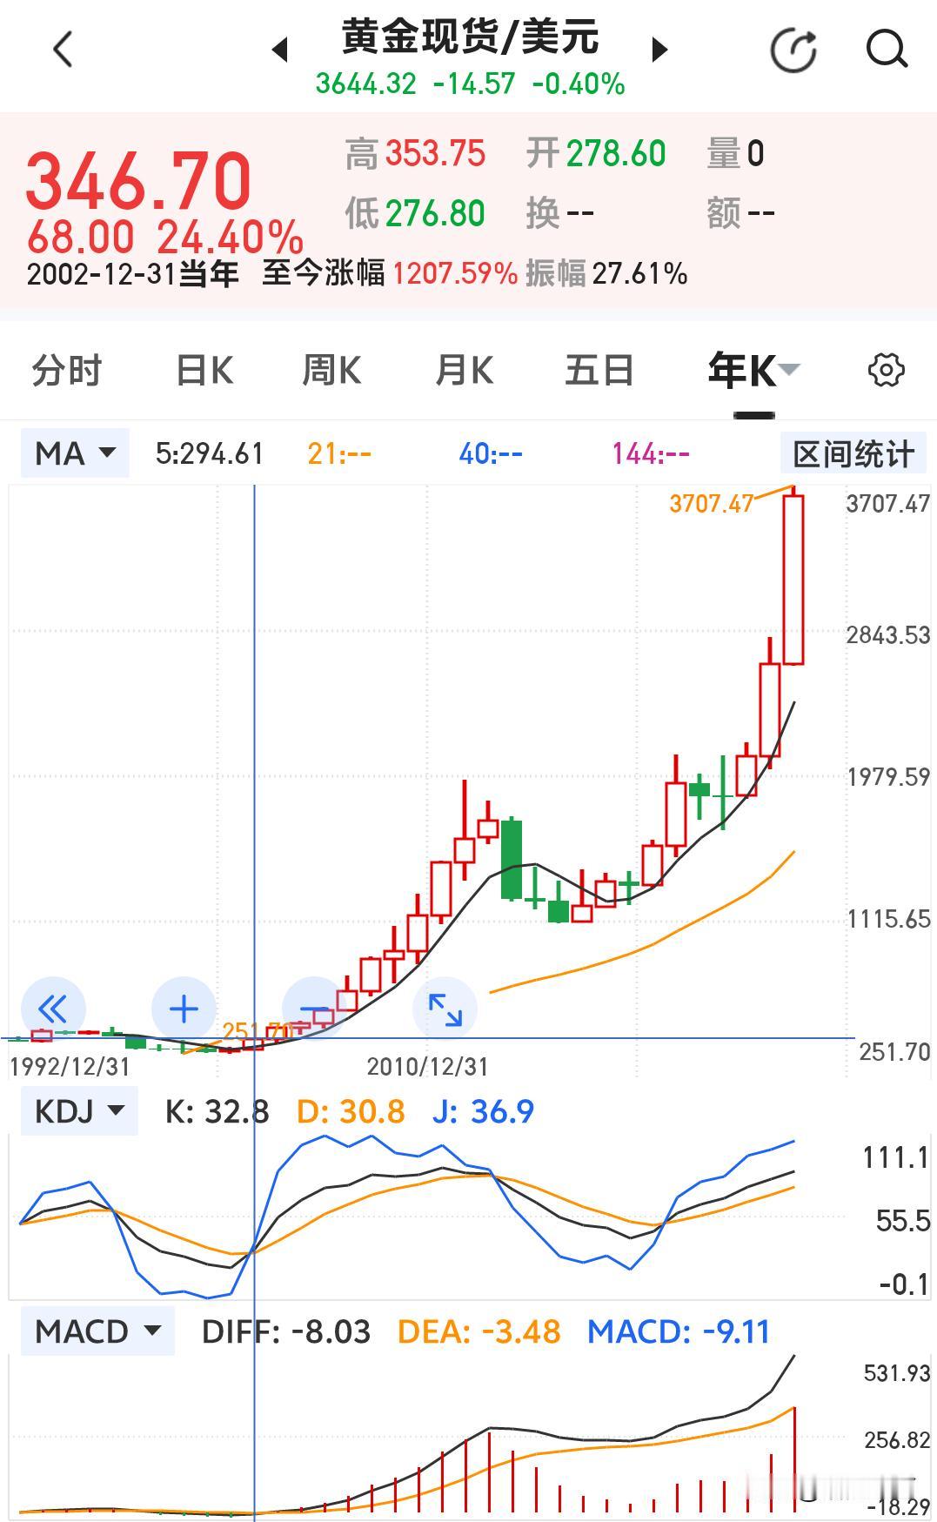Switch to 日K tab
The height and width of the screenshot is (1522, 937).
[204, 371]
